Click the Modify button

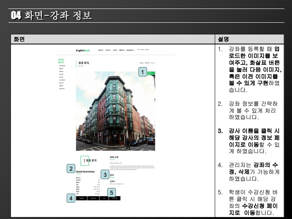tap(82, 198)
